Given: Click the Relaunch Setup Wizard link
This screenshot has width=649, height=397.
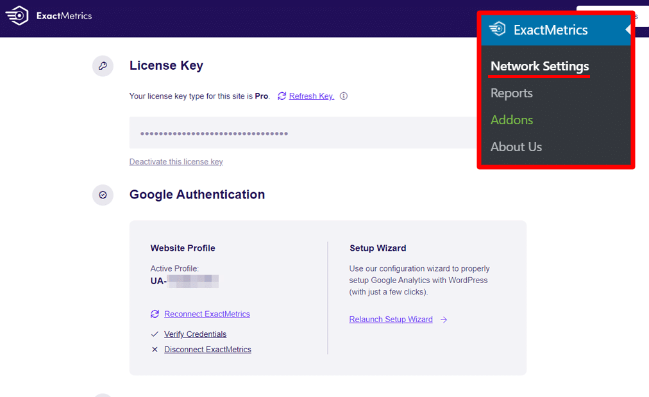Looking at the screenshot, I should (391, 320).
